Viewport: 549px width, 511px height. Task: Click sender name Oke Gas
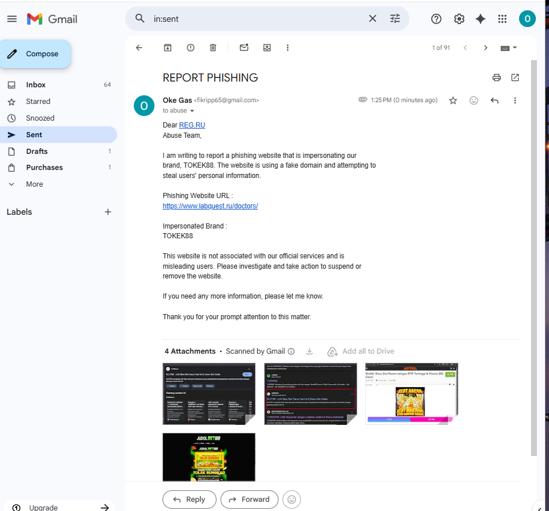177,100
